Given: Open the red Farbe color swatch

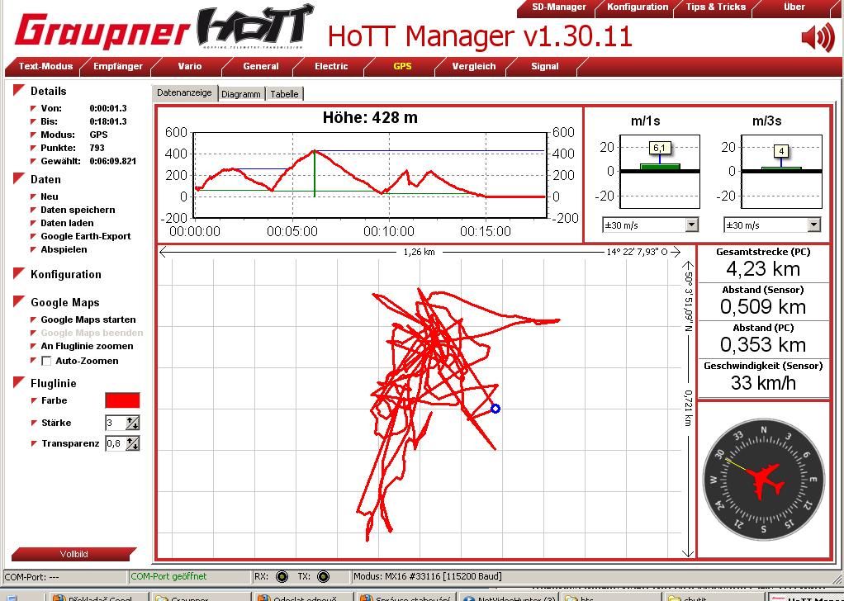Looking at the screenshot, I should 122,400.
